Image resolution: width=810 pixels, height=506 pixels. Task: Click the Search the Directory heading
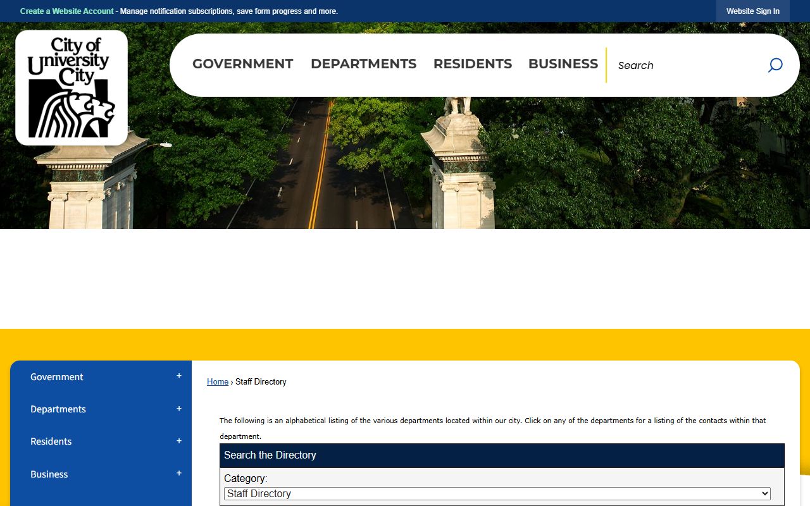270,455
